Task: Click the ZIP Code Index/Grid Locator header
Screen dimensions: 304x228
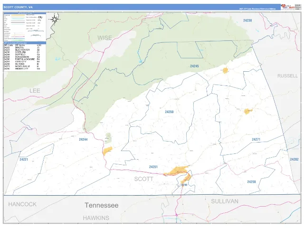Action: 25,43
